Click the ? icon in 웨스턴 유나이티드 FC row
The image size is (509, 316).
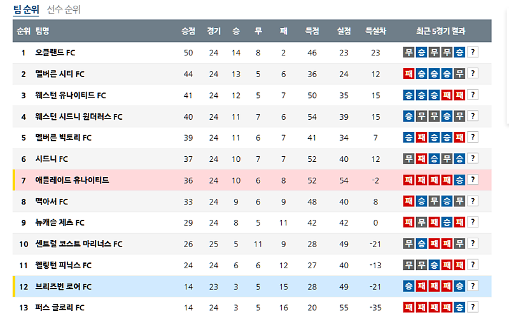tap(473, 95)
